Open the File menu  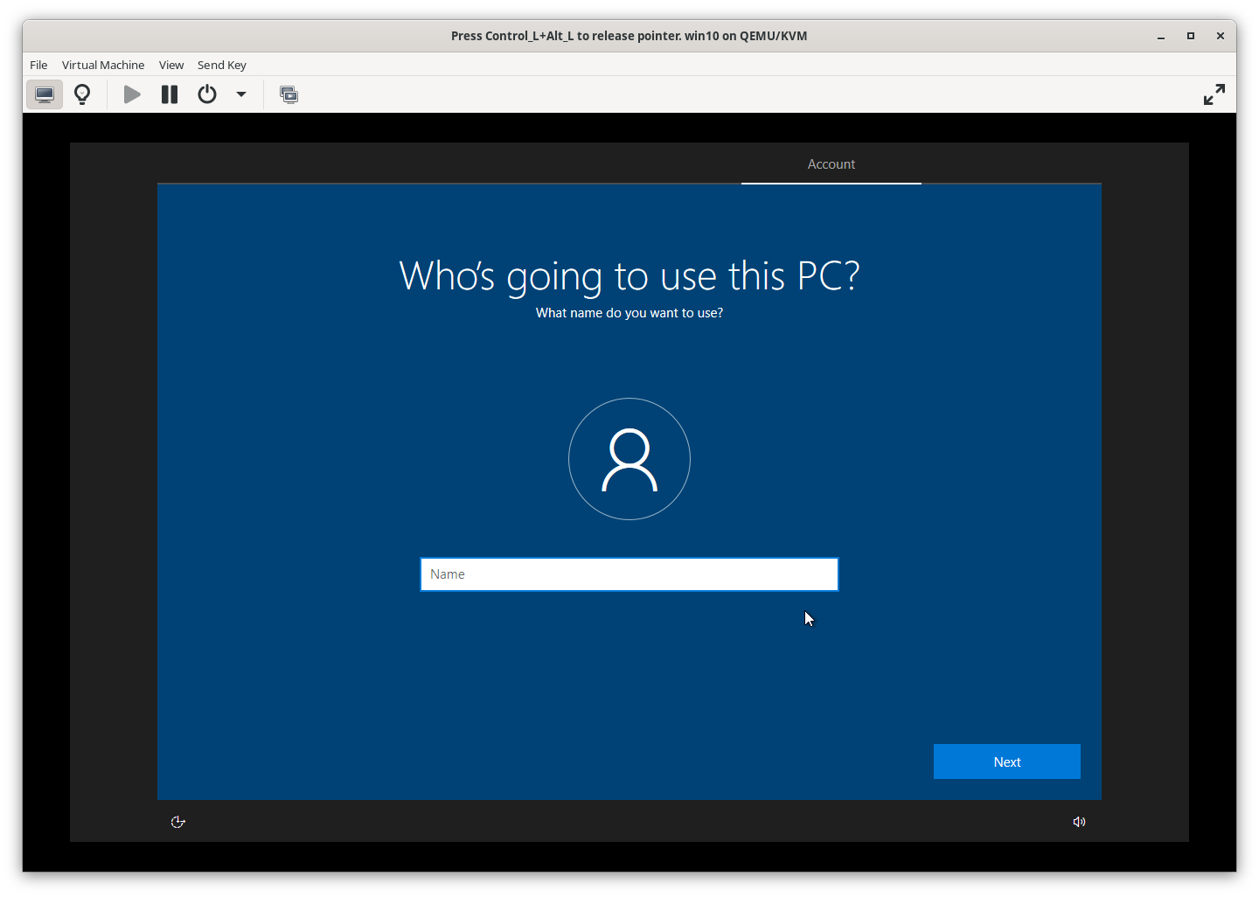pyautogui.click(x=38, y=65)
